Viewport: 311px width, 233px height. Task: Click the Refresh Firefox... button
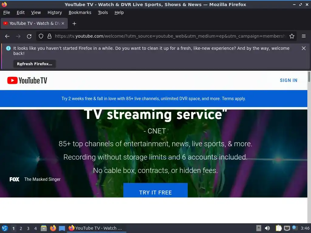pos(35,64)
